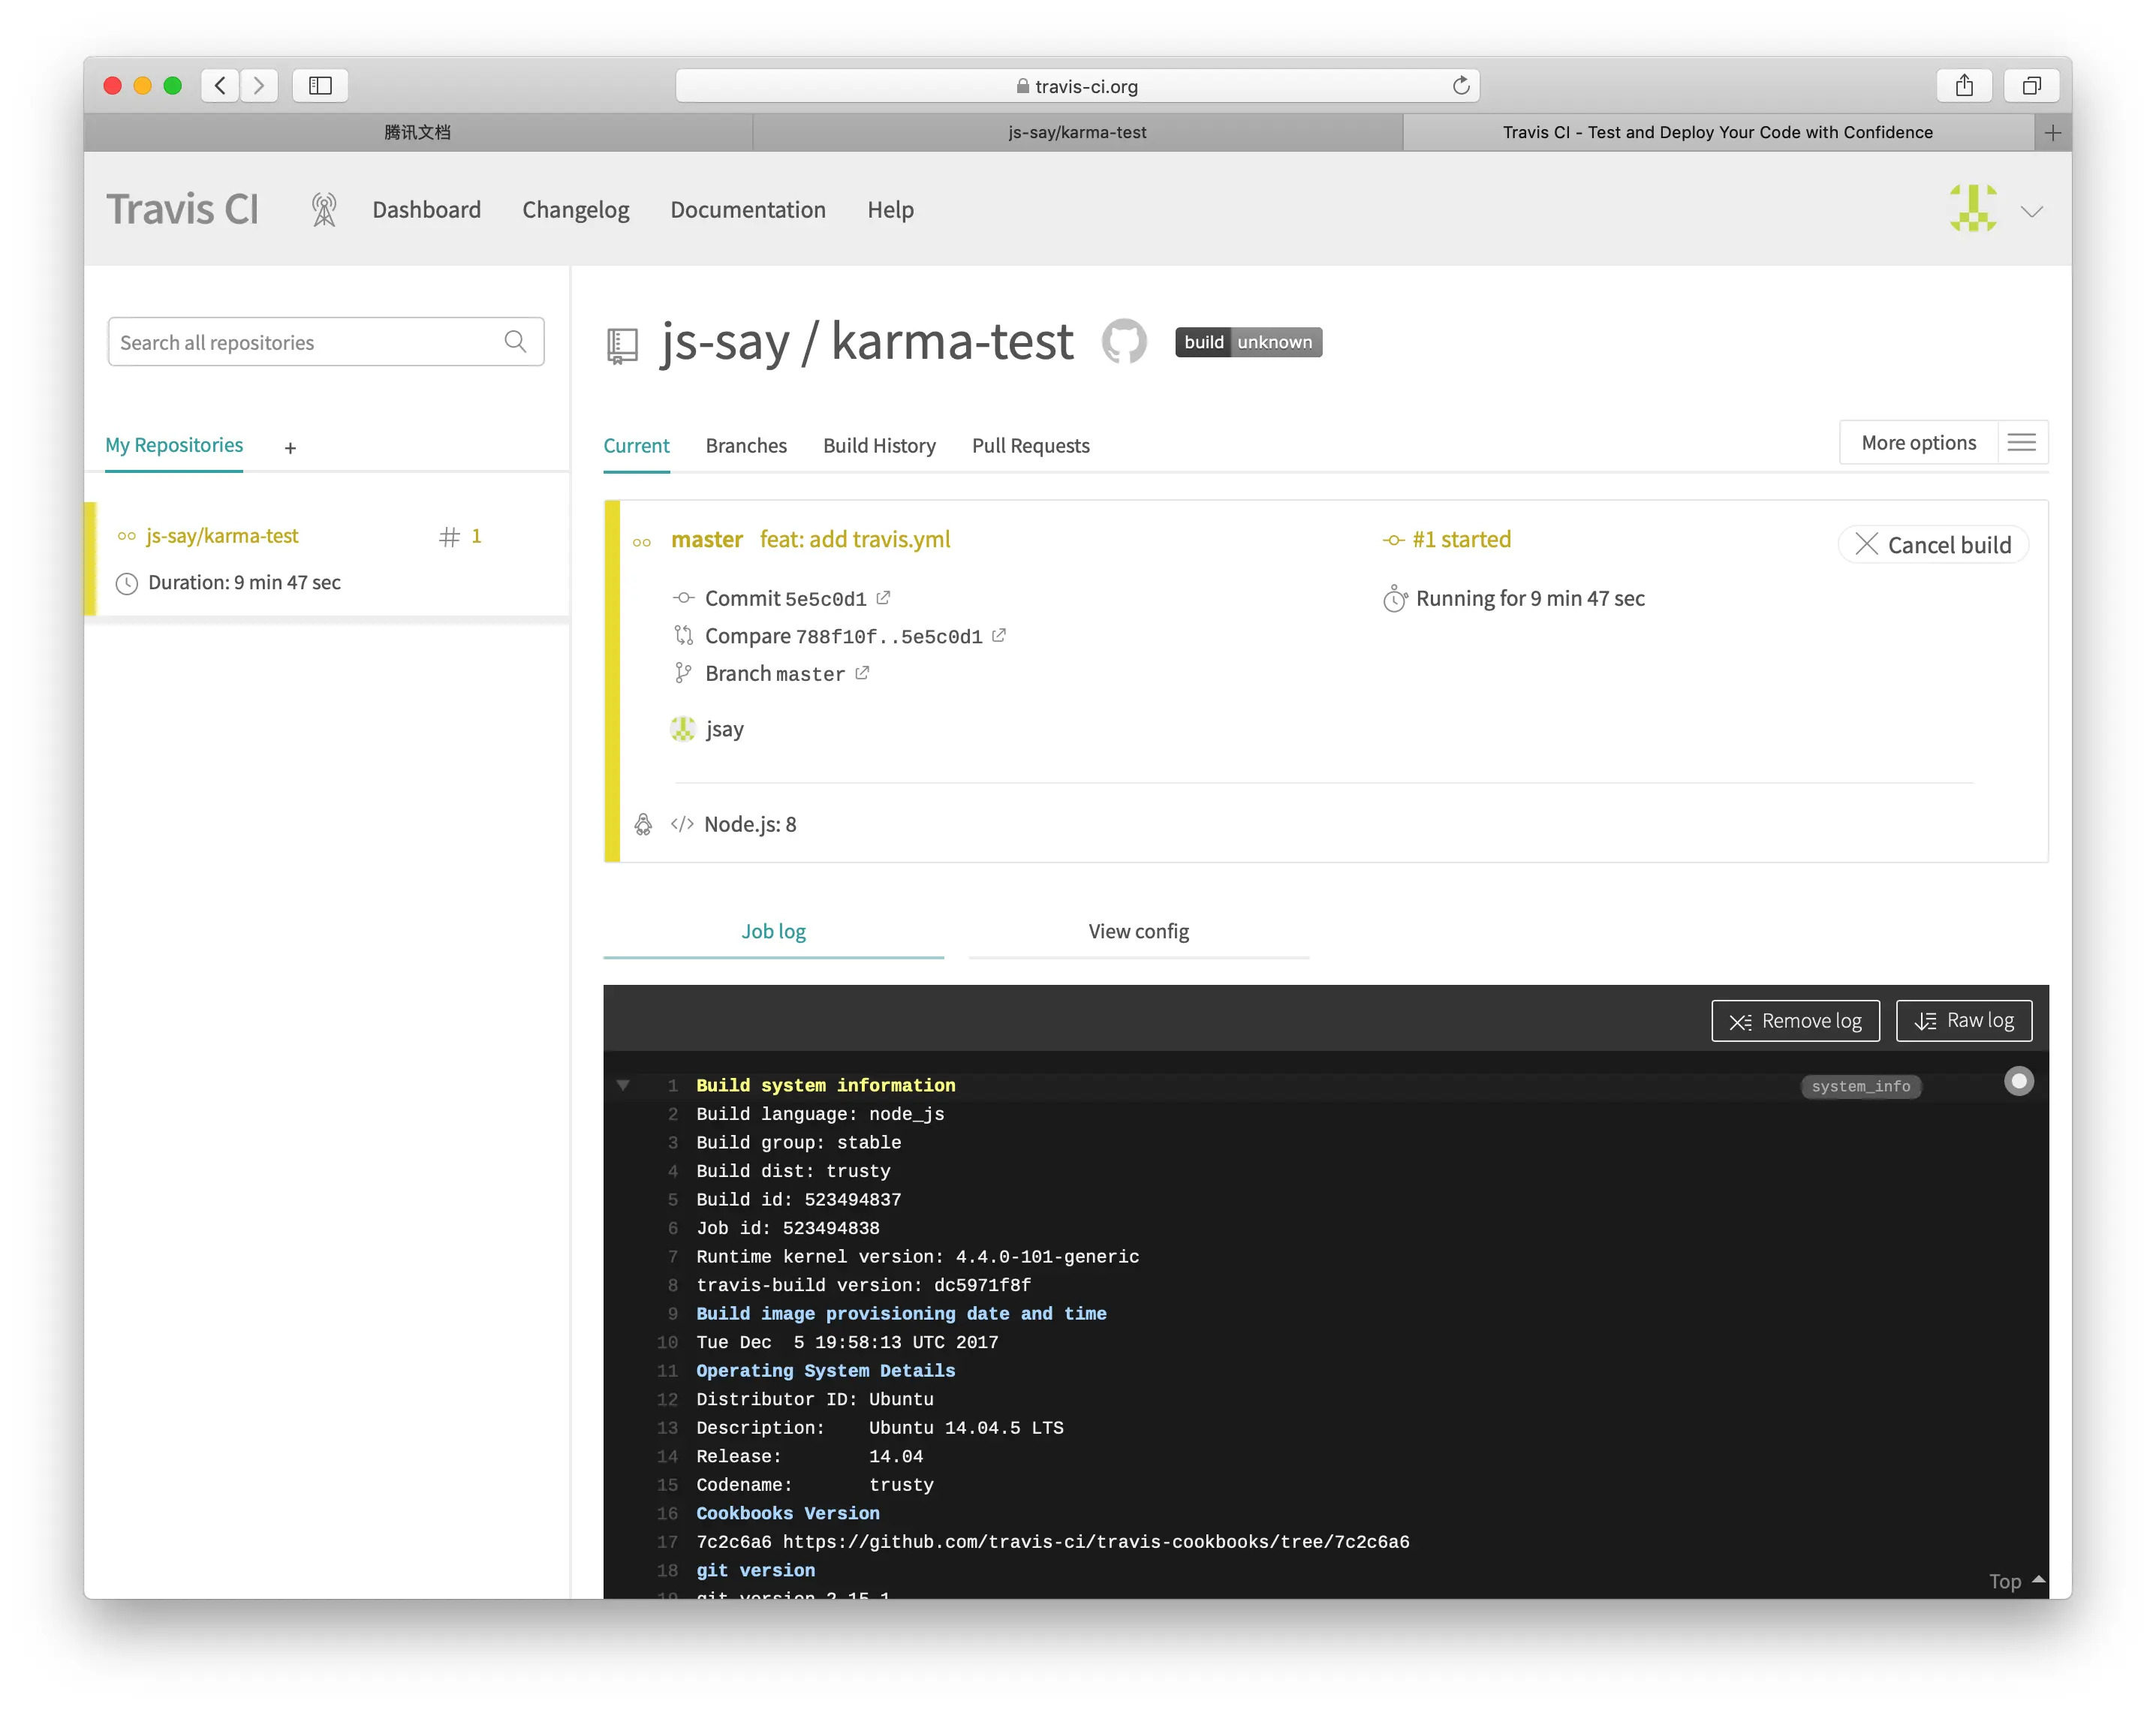Screen dimensions: 2156x1710
Task: Open More options dropdown
Action: [x=1943, y=442]
